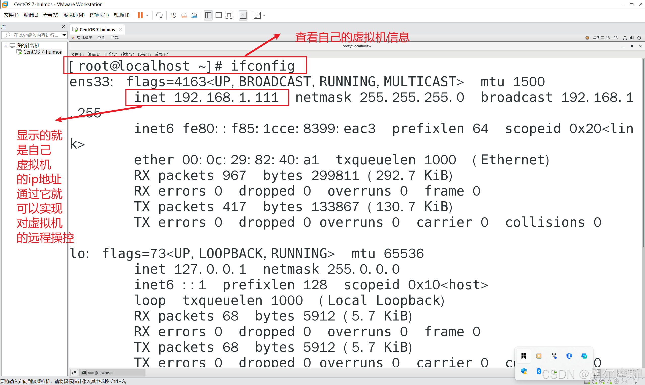Click the guest power icon
The width and height of the screenshot is (645, 385).
coord(639,38)
